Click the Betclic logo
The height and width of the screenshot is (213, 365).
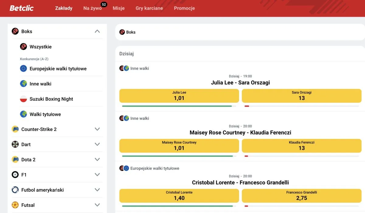[22, 8]
